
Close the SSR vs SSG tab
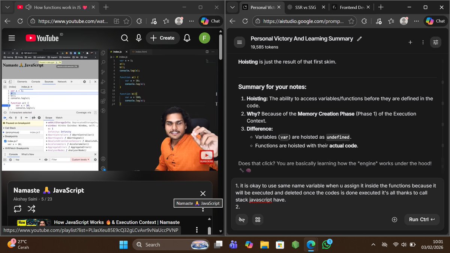click(323, 7)
